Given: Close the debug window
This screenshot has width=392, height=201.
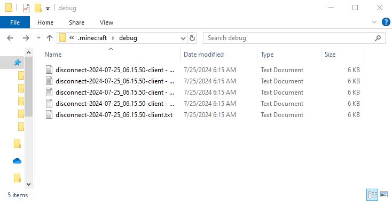Looking at the screenshot, I should coord(380,8).
